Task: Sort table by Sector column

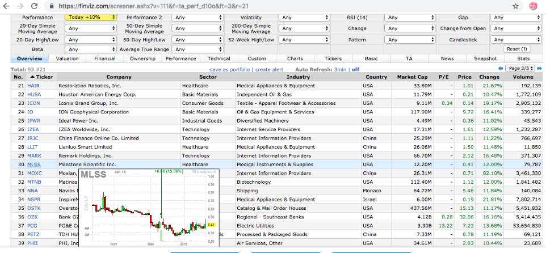Action: click(x=208, y=77)
